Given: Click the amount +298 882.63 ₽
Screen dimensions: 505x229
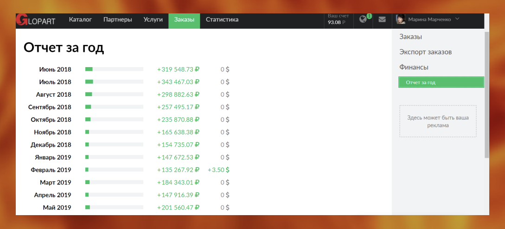Looking at the screenshot, I should [179, 94].
